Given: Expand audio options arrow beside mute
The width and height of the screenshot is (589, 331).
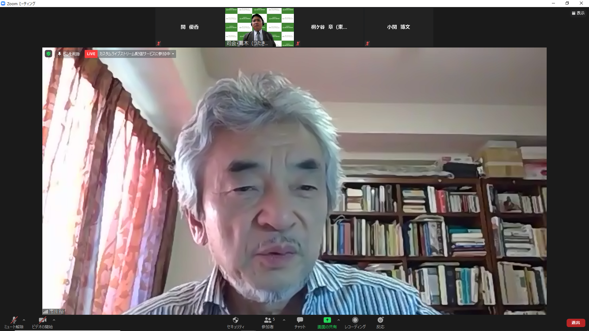Looking at the screenshot, I should (24, 320).
